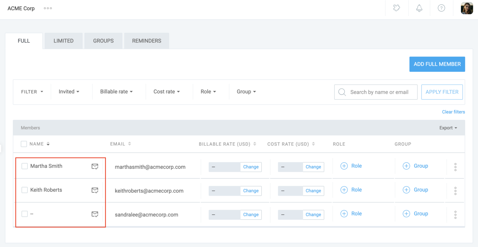Add a role to Martha Smith

point(351,166)
